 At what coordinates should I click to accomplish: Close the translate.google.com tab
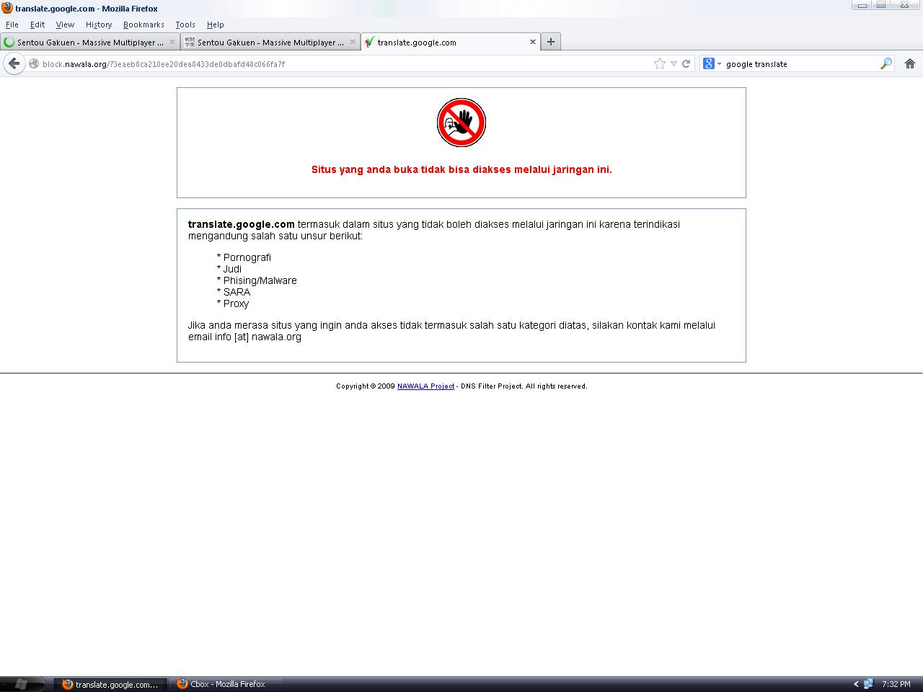click(x=533, y=42)
